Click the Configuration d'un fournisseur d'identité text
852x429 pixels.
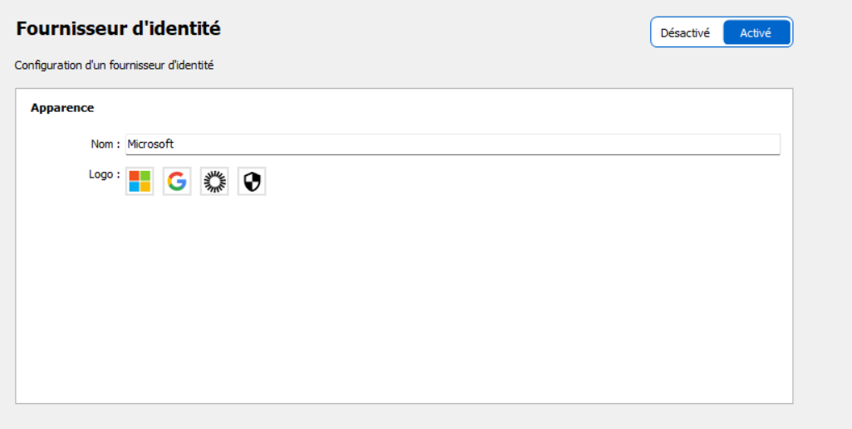coord(114,66)
